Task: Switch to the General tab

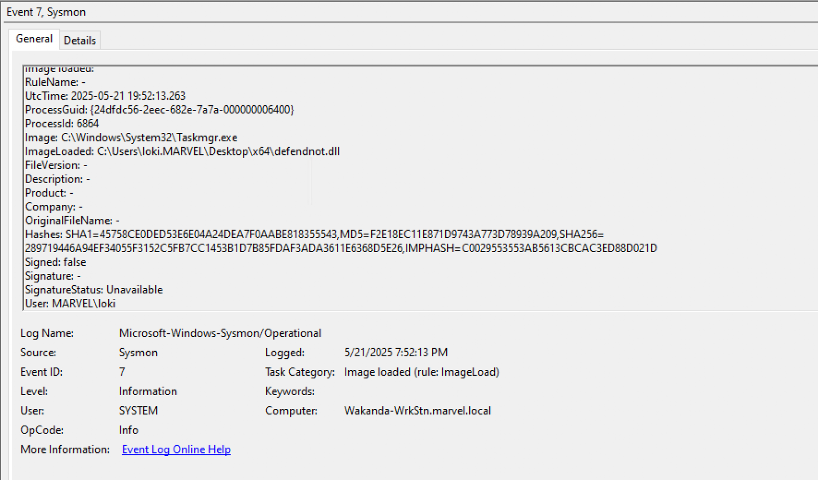Action: [x=34, y=39]
